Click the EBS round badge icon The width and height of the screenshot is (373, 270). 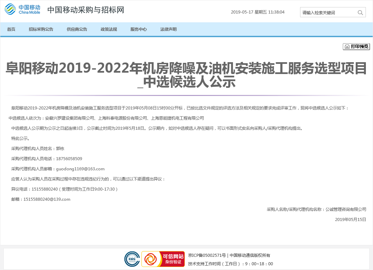tap(132, 259)
